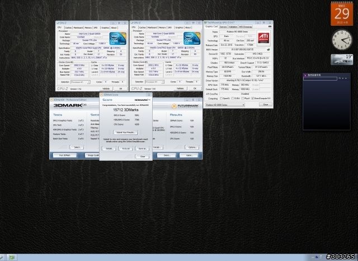Click the green BIOS save chip icon in GPU-Z

(x=268, y=49)
